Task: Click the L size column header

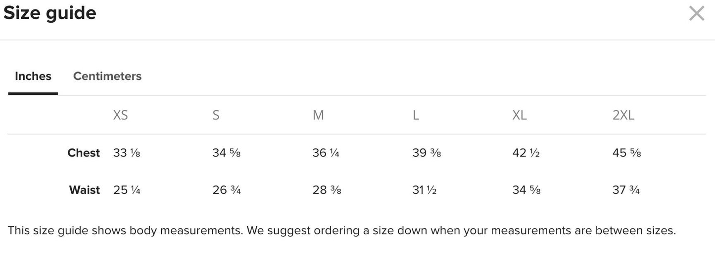Action: click(x=416, y=115)
